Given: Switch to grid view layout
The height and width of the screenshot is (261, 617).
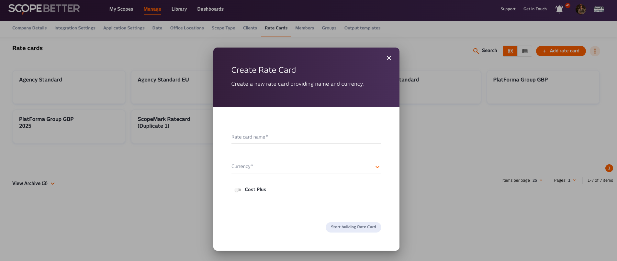Looking at the screenshot, I should (510, 51).
